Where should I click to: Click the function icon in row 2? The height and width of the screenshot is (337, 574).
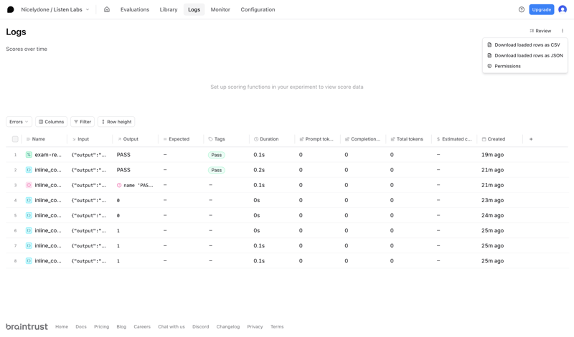coord(29,170)
